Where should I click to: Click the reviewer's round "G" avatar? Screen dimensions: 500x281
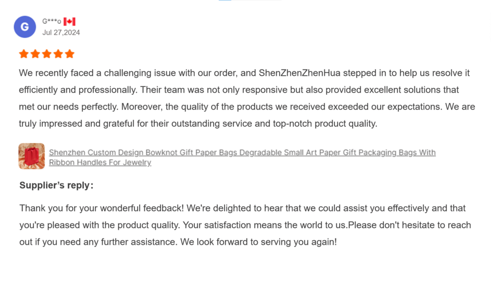coord(24,27)
